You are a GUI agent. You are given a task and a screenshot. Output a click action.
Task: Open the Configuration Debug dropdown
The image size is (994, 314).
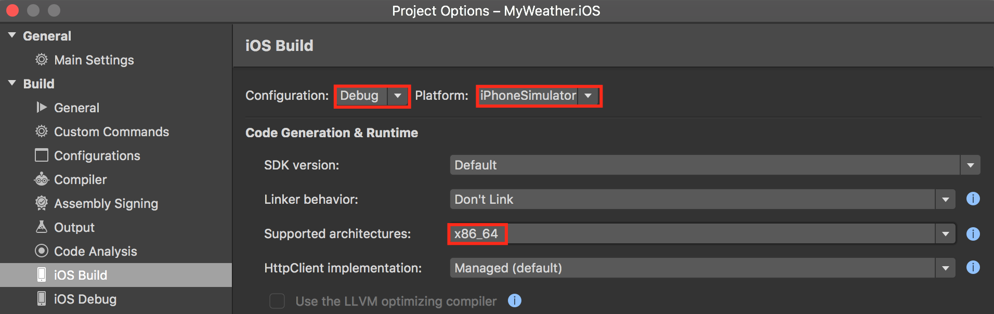pyautogui.click(x=372, y=96)
